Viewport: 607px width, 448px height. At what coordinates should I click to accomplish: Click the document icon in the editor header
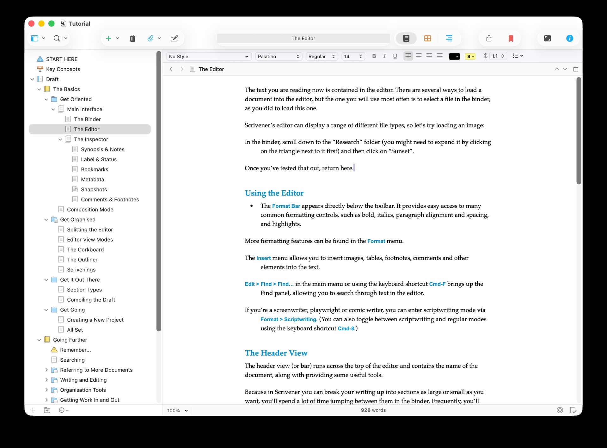pyautogui.click(x=193, y=69)
